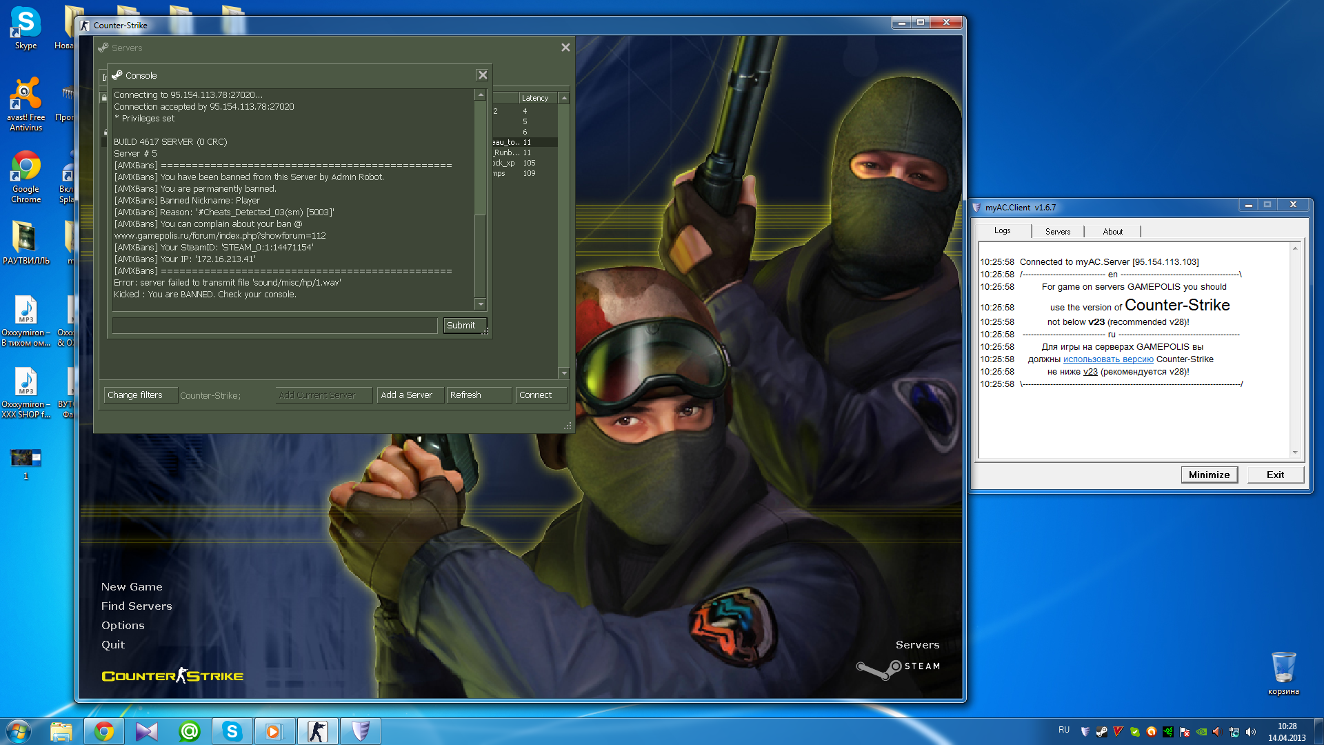The height and width of the screenshot is (745, 1324).
Task: Open the system volume speaker icon
Action: click(x=1251, y=732)
